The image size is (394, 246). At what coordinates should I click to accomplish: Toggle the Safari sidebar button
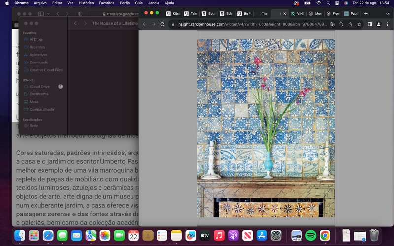[41, 13]
